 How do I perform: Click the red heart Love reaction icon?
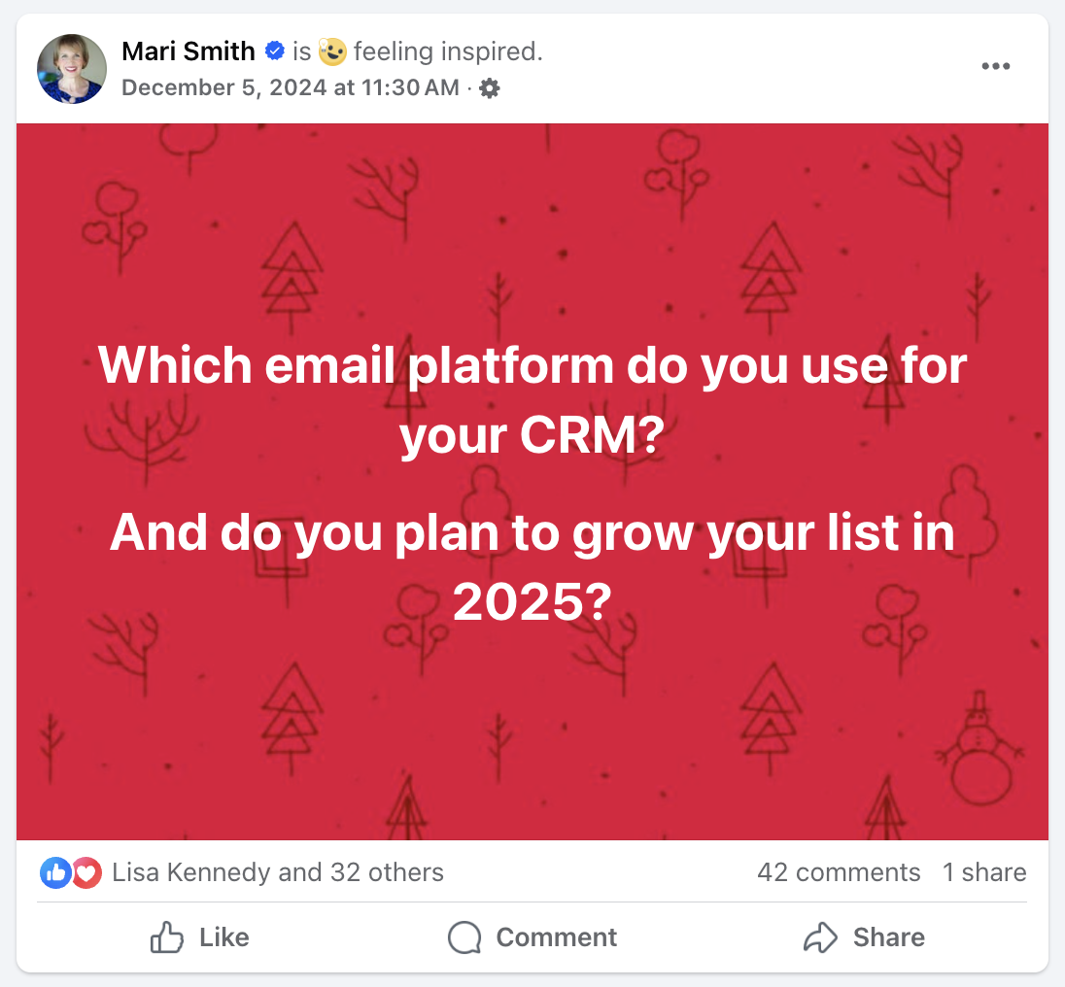[86, 872]
